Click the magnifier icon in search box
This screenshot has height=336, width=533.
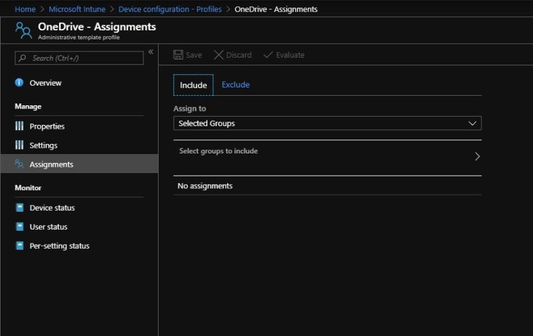(x=22, y=58)
